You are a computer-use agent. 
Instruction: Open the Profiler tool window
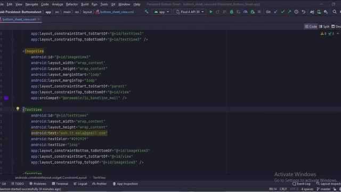point(100,183)
